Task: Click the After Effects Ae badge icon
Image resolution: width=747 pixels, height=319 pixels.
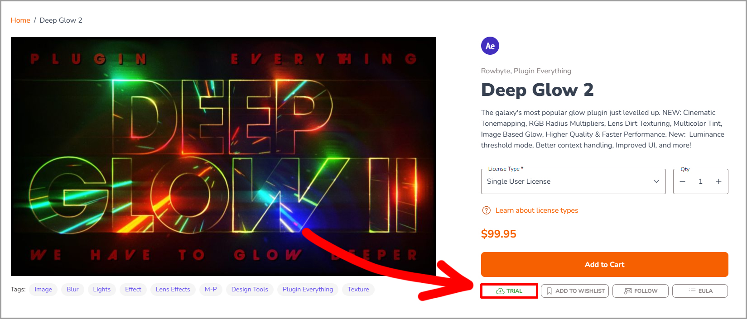Action: [x=490, y=46]
